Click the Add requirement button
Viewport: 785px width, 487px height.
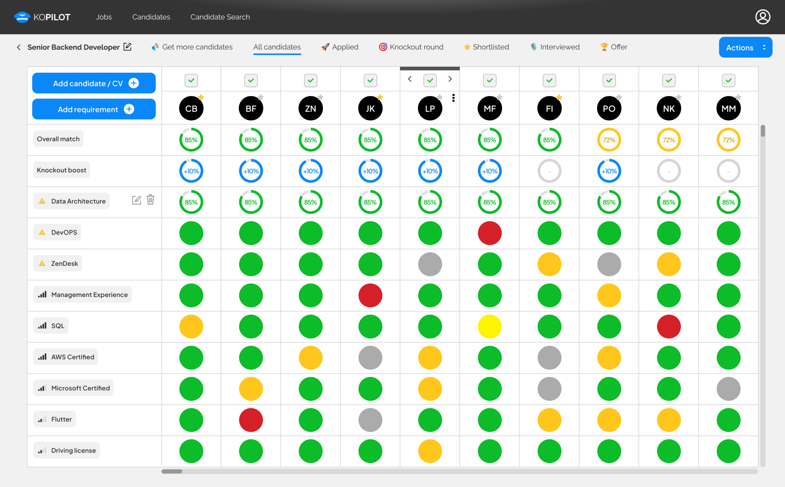click(x=94, y=109)
